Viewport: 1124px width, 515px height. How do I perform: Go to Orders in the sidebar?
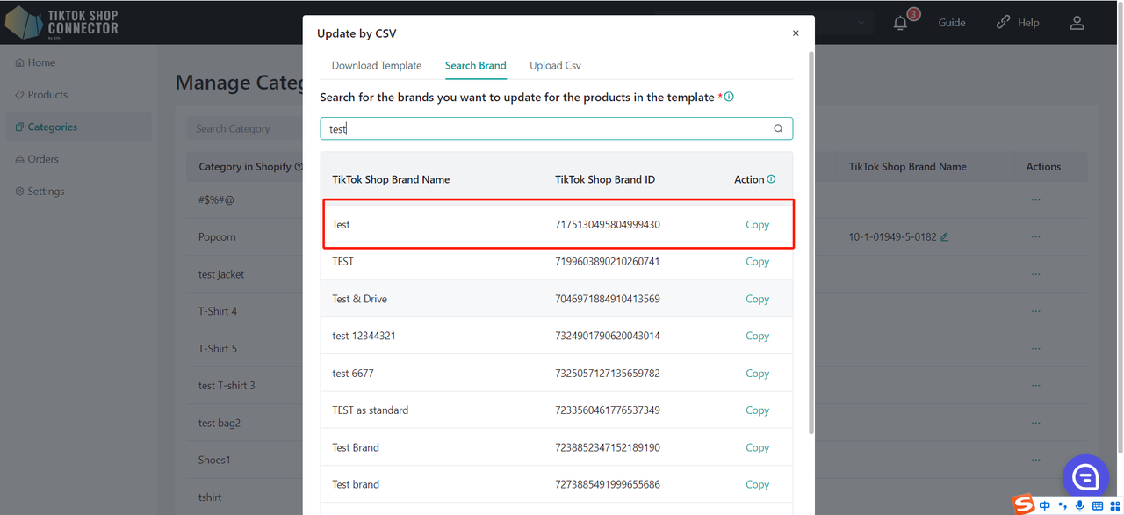(43, 159)
